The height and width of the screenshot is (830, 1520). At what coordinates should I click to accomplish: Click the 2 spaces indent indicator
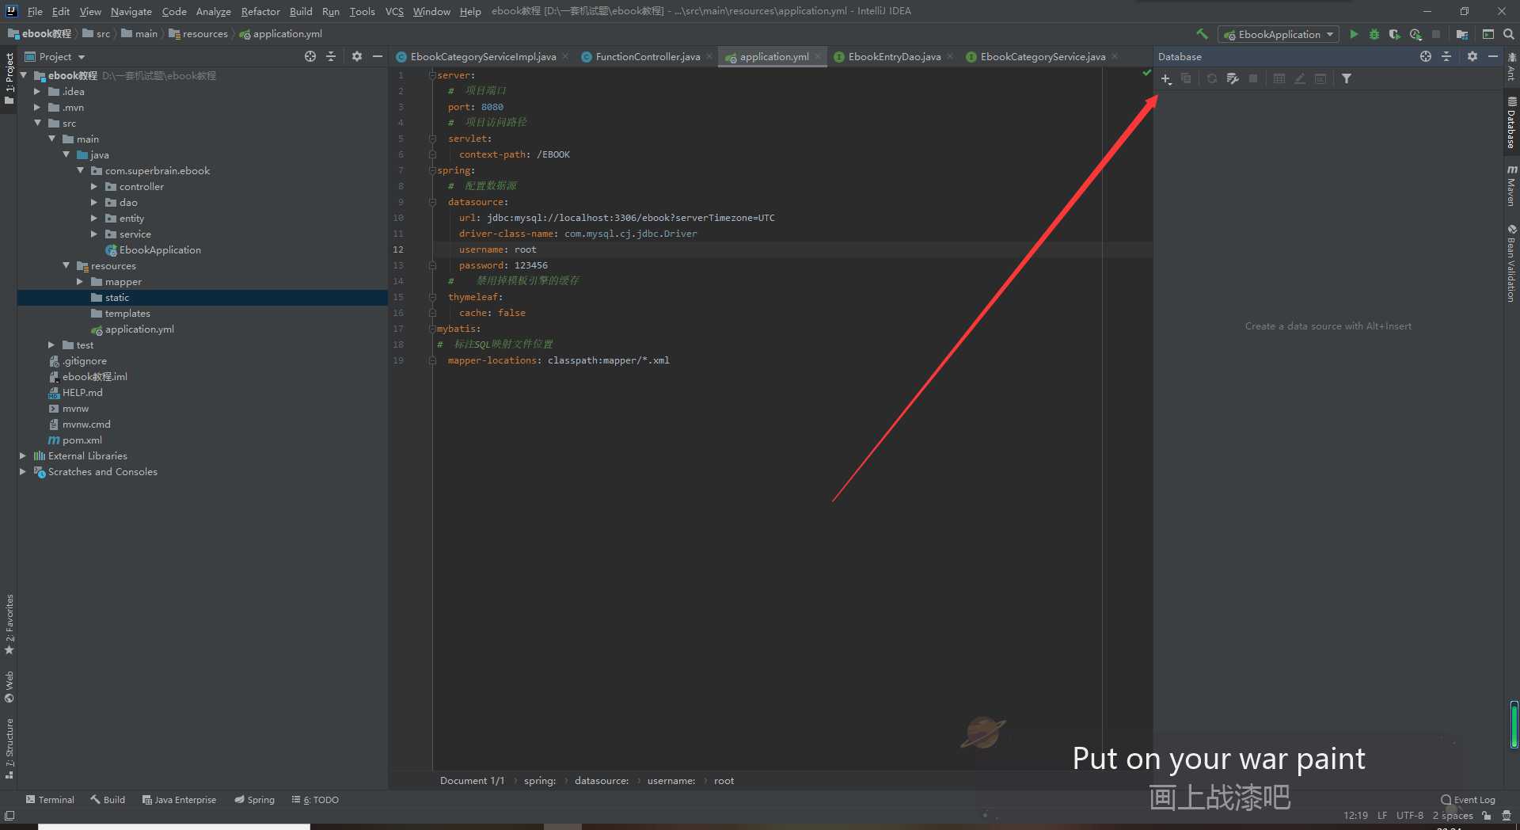[x=1453, y=815]
